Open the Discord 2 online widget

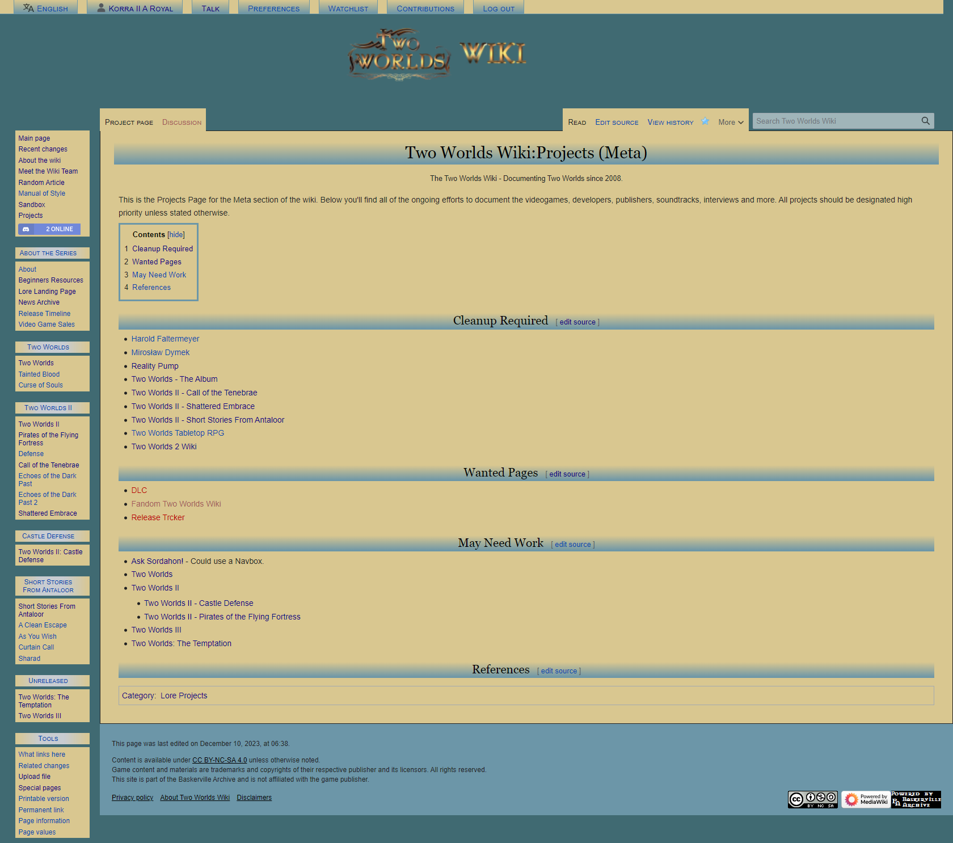click(49, 229)
